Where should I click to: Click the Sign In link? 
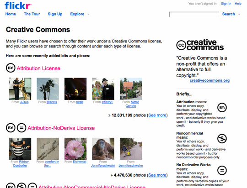[x=226, y=4]
